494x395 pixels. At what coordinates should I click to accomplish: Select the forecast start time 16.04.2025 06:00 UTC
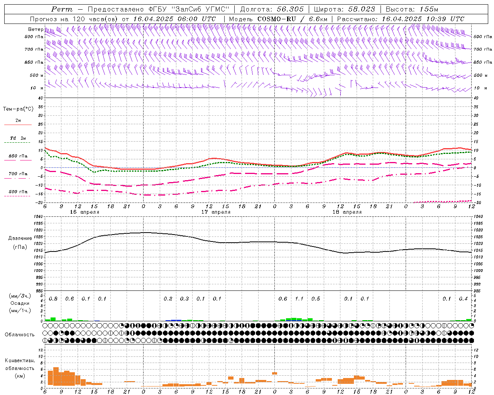coord(174,19)
